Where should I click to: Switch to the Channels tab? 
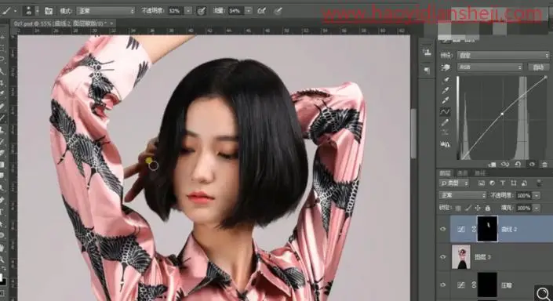(462, 173)
